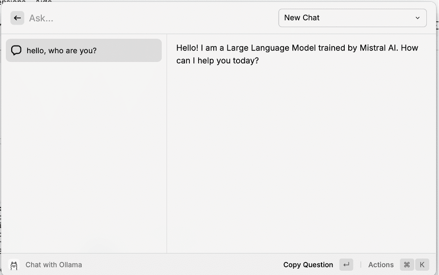Click the empty area below the answer

point(301,160)
